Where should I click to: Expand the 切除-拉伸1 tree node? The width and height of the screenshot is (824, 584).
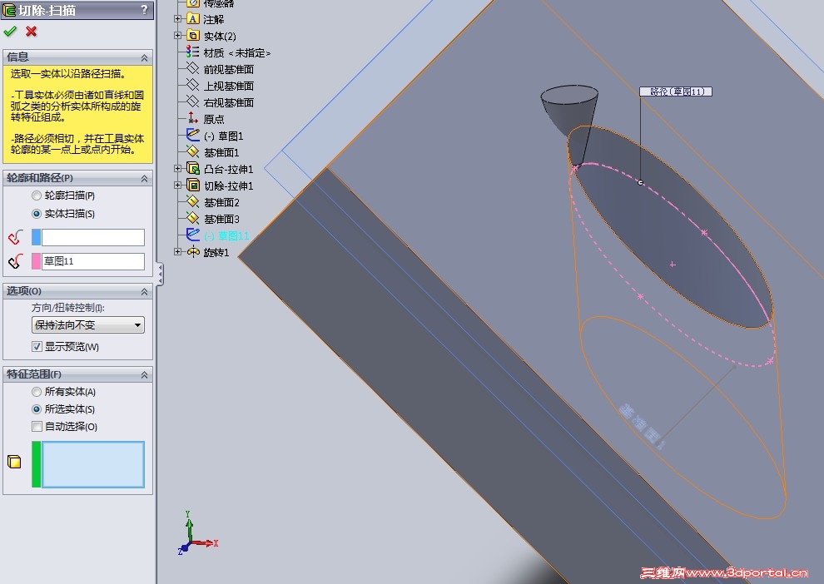click(177, 185)
